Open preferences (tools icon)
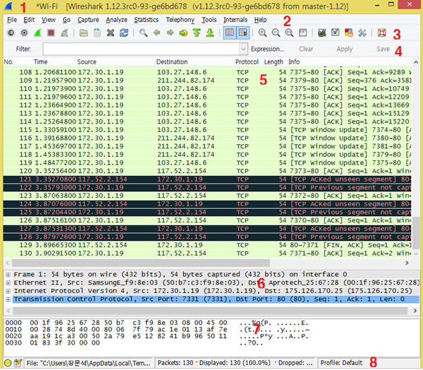The width and height of the screenshot is (423, 370). tap(362, 33)
